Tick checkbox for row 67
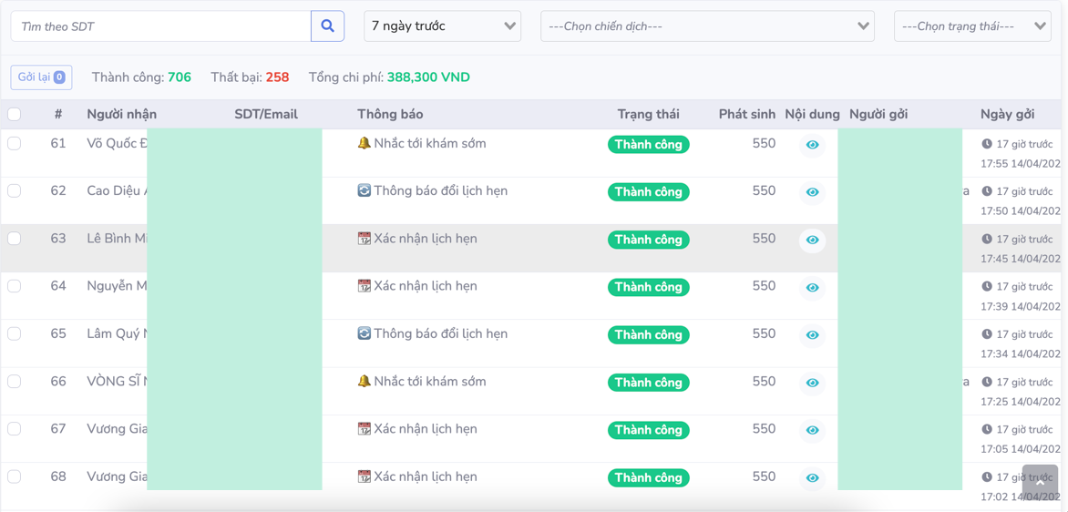This screenshot has height=512, width=1068. pyautogui.click(x=15, y=429)
